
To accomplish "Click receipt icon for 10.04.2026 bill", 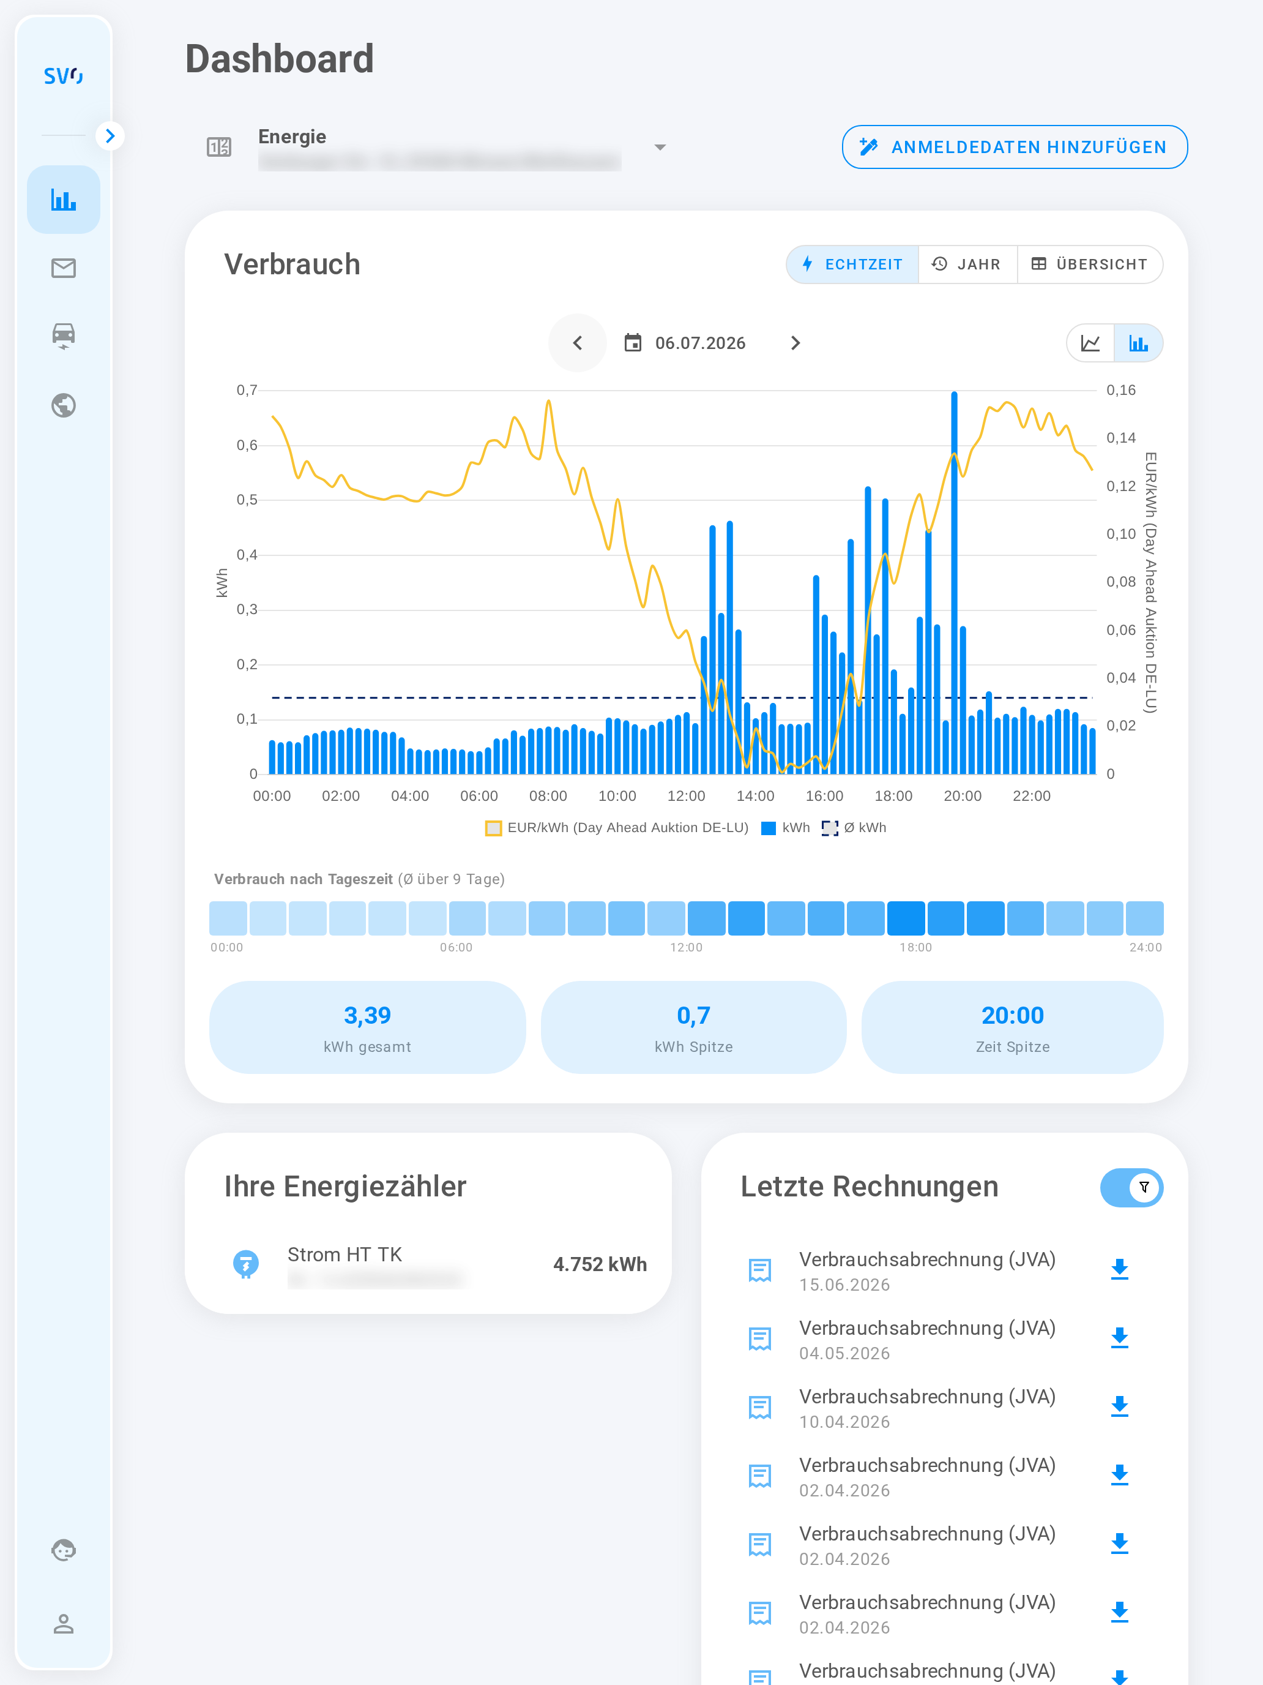I will pyautogui.click(x=760, y=1407).
